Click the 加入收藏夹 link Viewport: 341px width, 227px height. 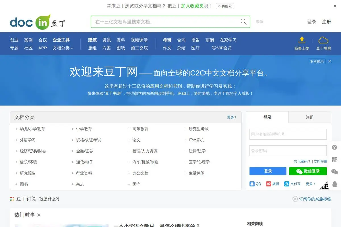tap(192, 6)
